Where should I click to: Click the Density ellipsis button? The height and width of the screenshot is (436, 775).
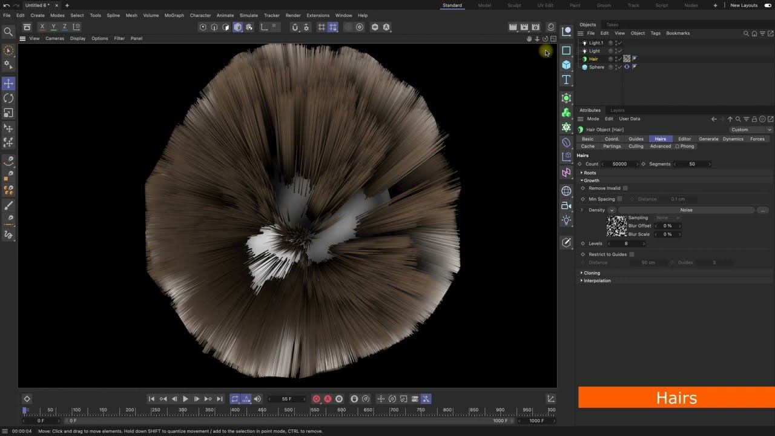click(x=762, y=210)
